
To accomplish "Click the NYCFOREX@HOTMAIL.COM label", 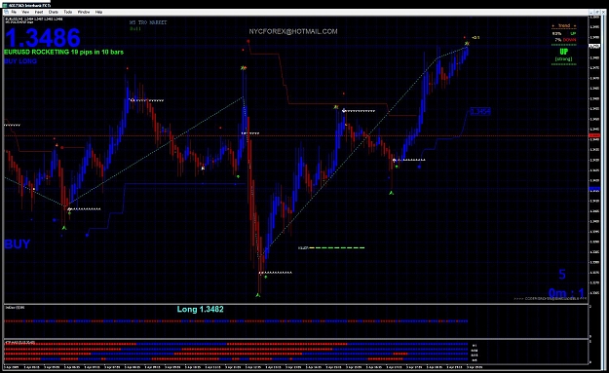I will point(293,31).
